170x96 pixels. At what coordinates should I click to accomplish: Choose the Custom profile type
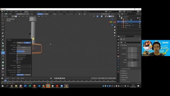pyautogui.click(x=27, y=75)
